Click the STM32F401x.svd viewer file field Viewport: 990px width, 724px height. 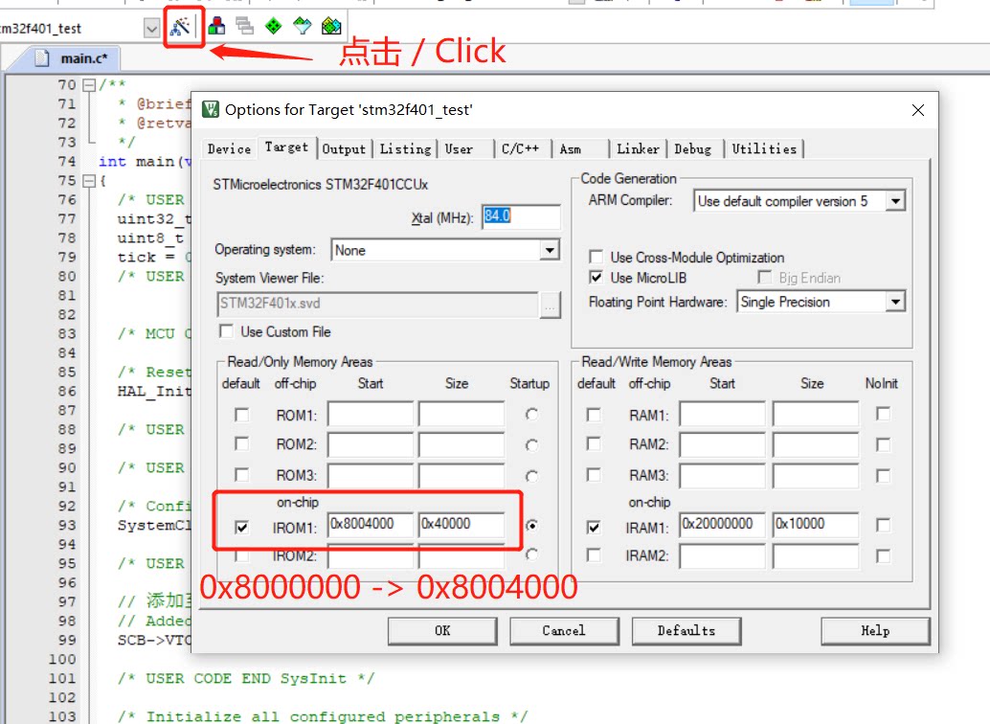[377, 304]
